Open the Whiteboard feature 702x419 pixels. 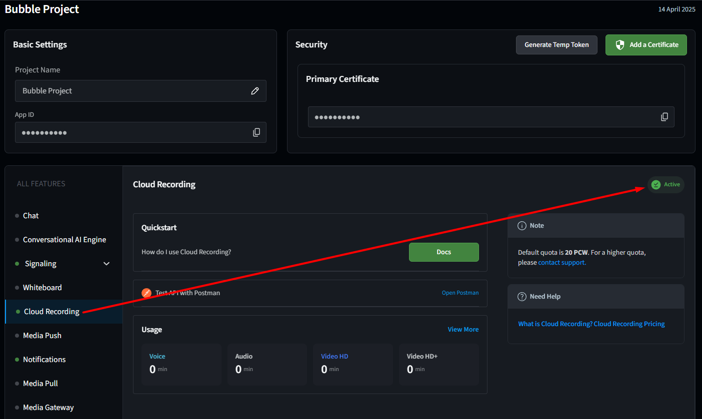point(42,288)
